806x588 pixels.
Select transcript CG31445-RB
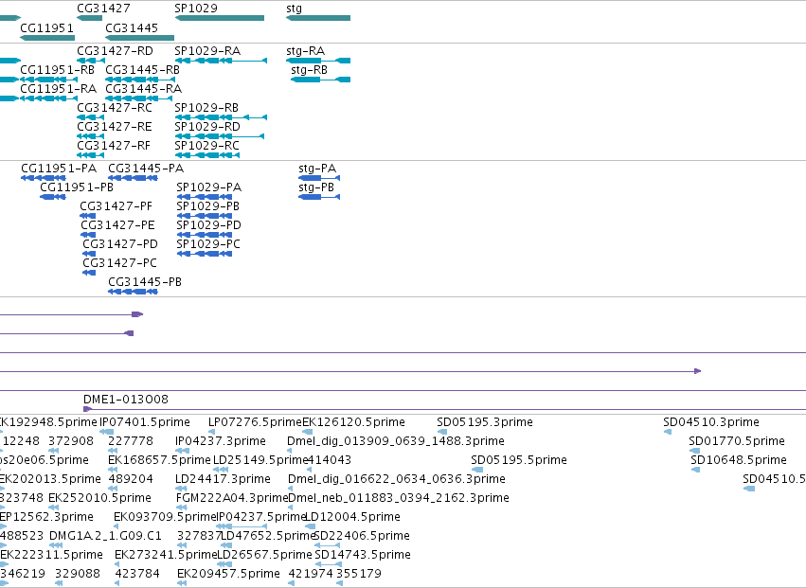142,70
